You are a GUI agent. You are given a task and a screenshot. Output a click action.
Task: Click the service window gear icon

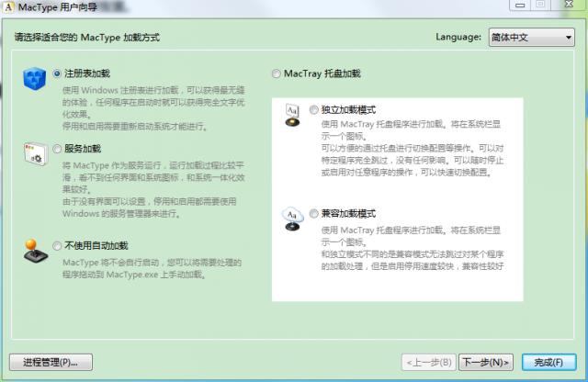36,153
